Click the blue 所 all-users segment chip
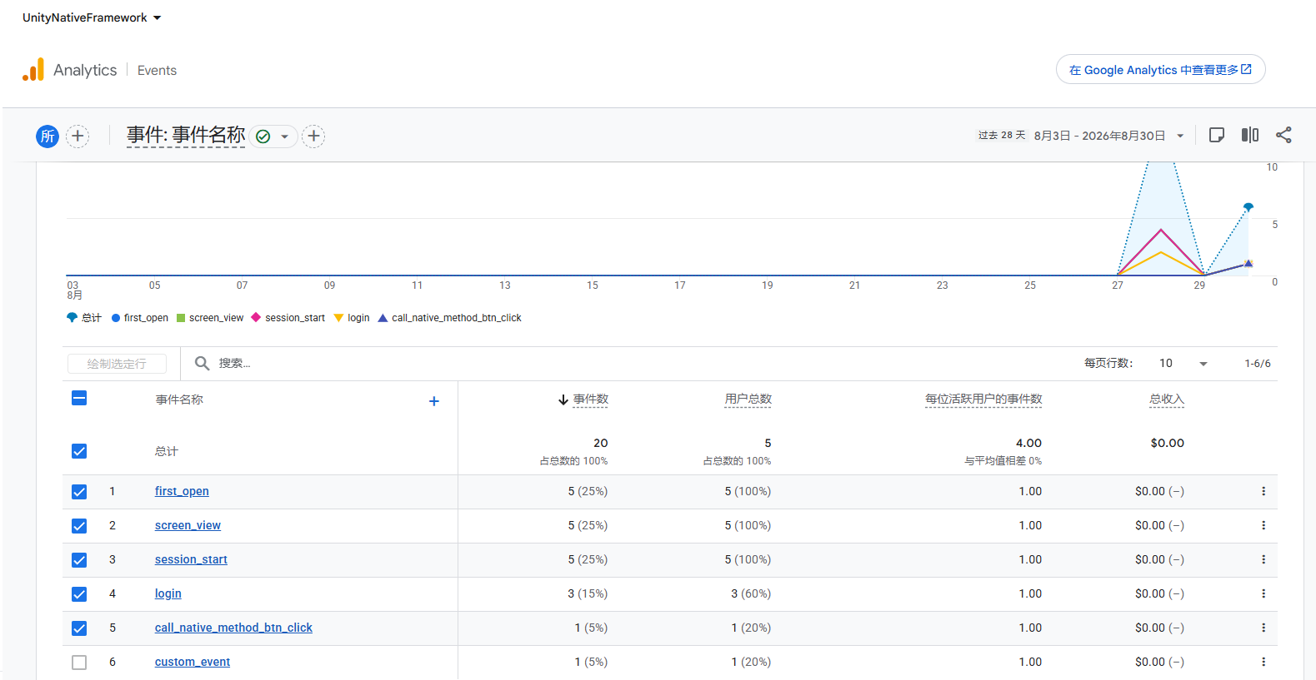The height and width of the screenshot is (680, 1316). pos(48,136)
